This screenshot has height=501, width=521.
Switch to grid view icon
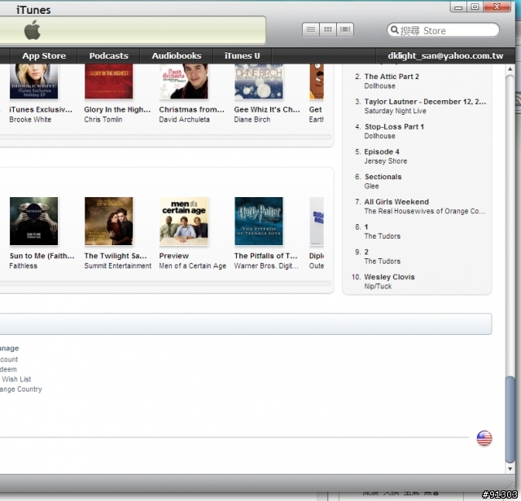coord(328,29)
